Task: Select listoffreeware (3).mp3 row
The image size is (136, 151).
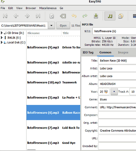Action: 53,72
